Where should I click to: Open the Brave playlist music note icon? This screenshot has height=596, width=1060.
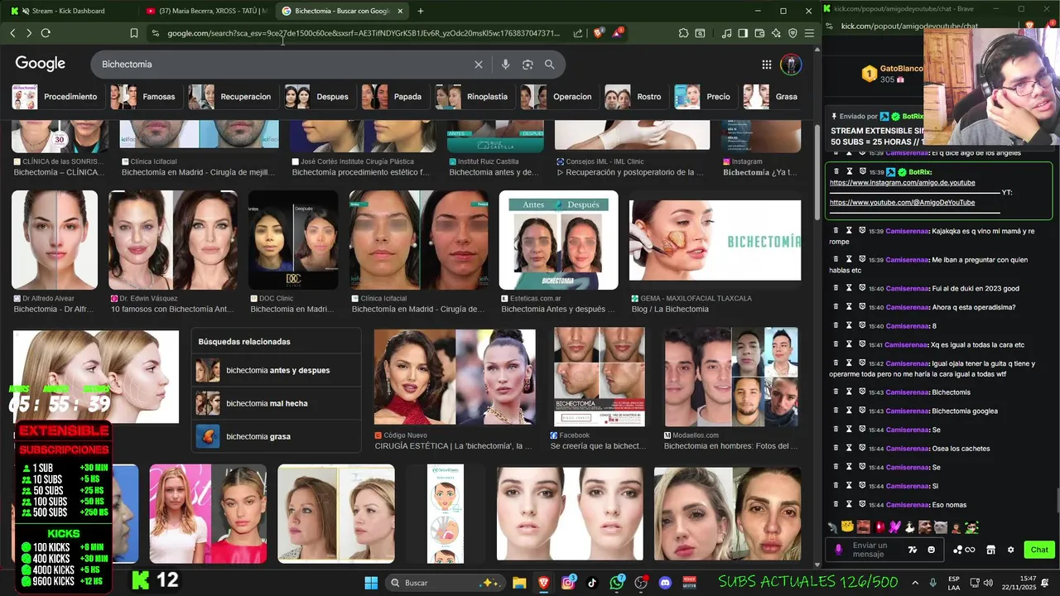click(726, 33)
